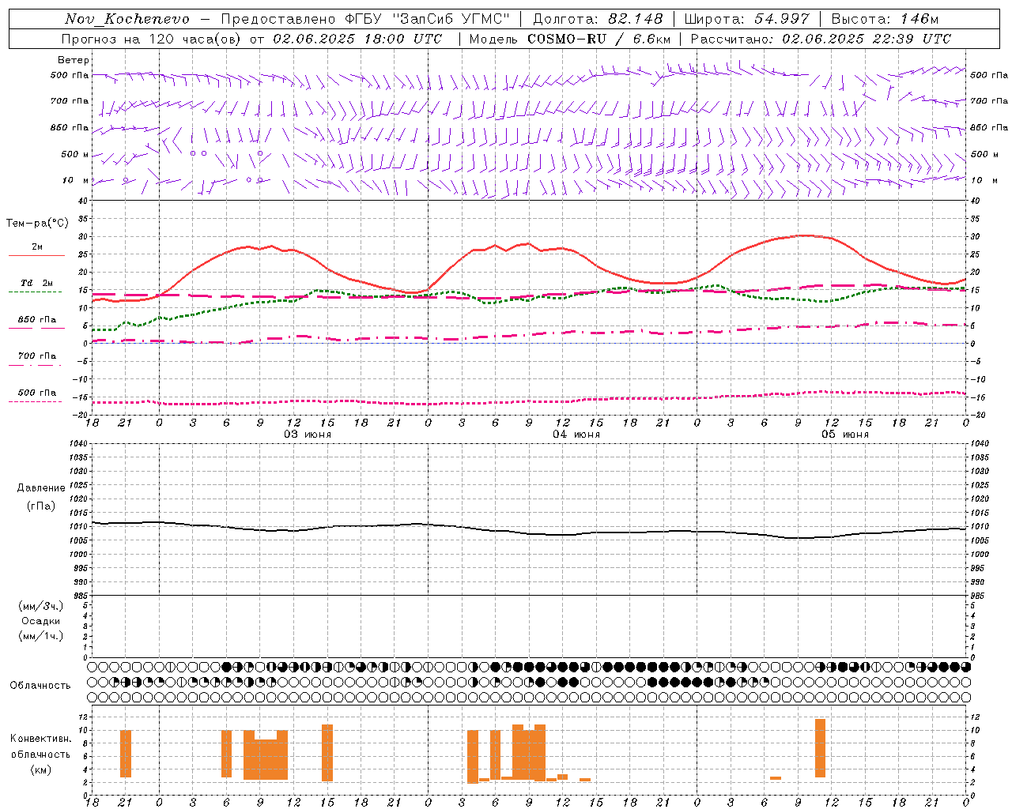Click the Облачность row label
This screenshot has height=809, width=1012.
[40, 685]
